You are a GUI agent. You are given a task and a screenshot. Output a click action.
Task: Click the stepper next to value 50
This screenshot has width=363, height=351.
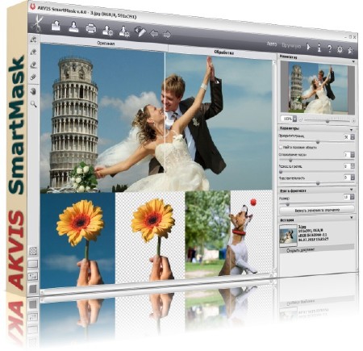tap(353, 137)
